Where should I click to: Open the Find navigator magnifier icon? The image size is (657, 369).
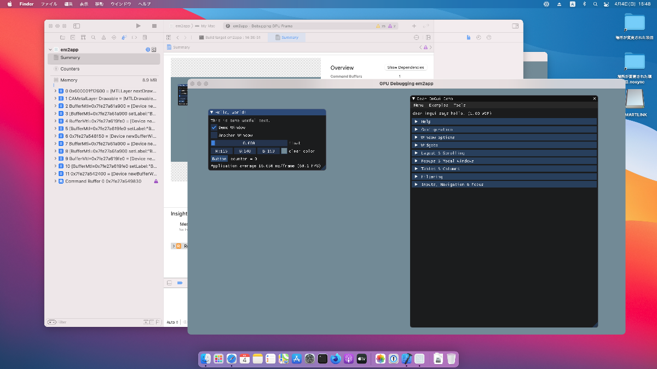(x=94, y=38)
